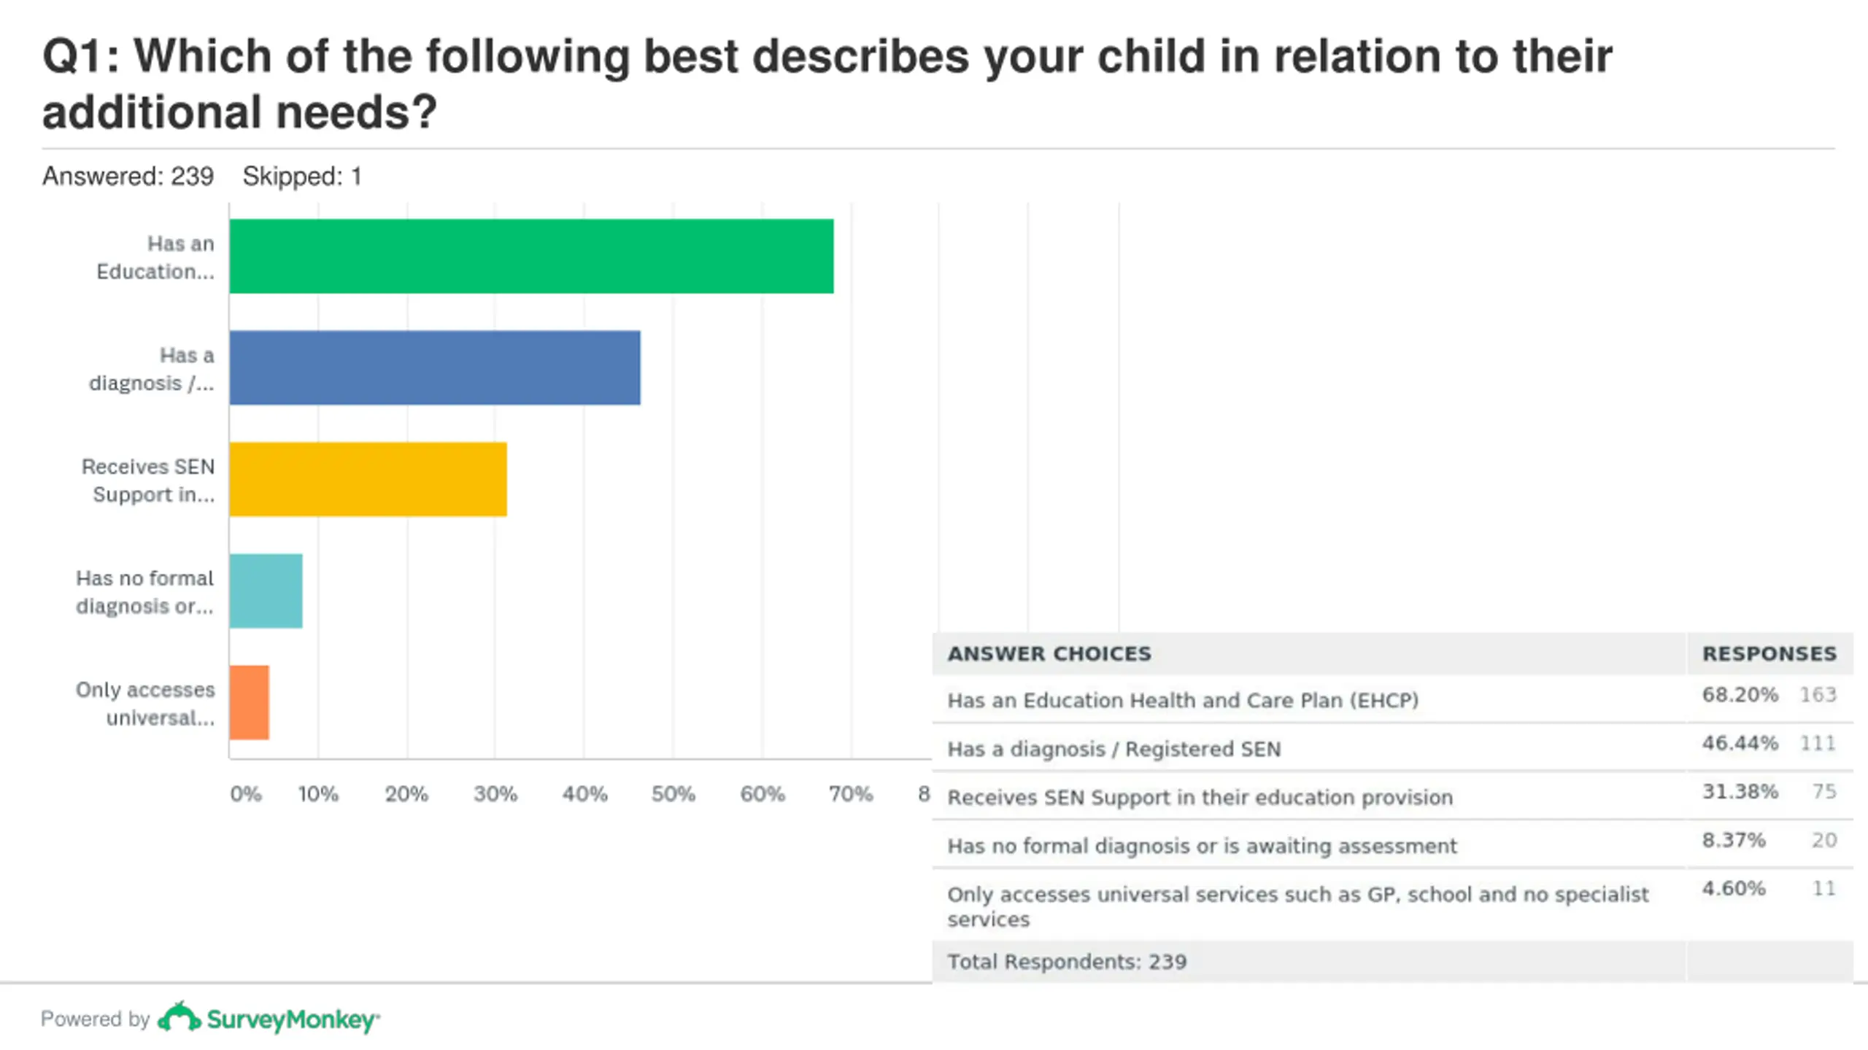Click the 'Has an Education...' axis label

click(155, 257)
